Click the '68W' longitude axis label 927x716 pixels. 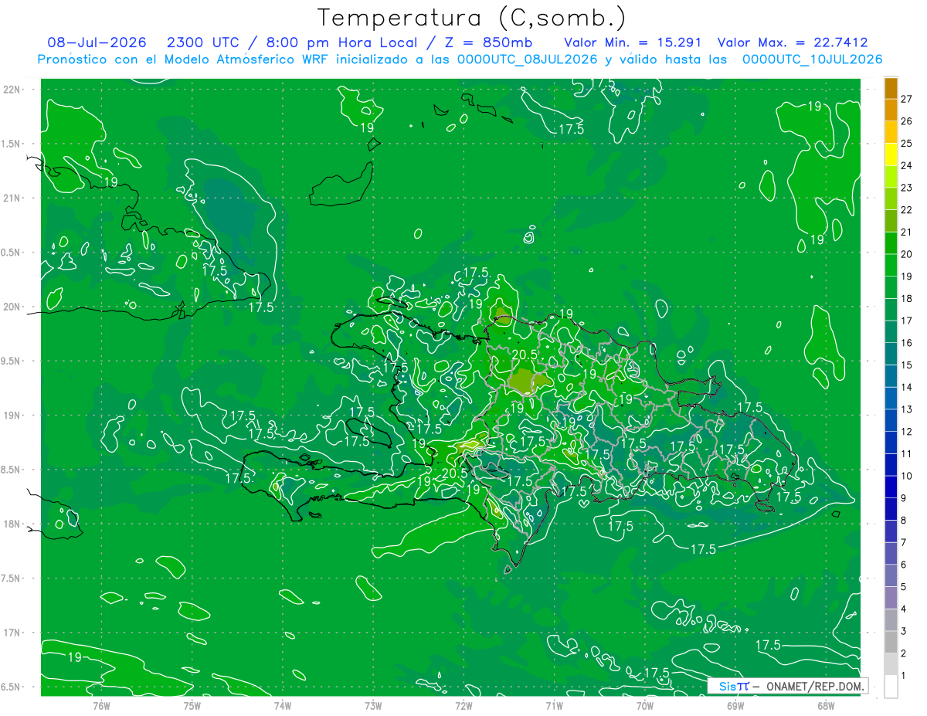(x=826, y=705)
